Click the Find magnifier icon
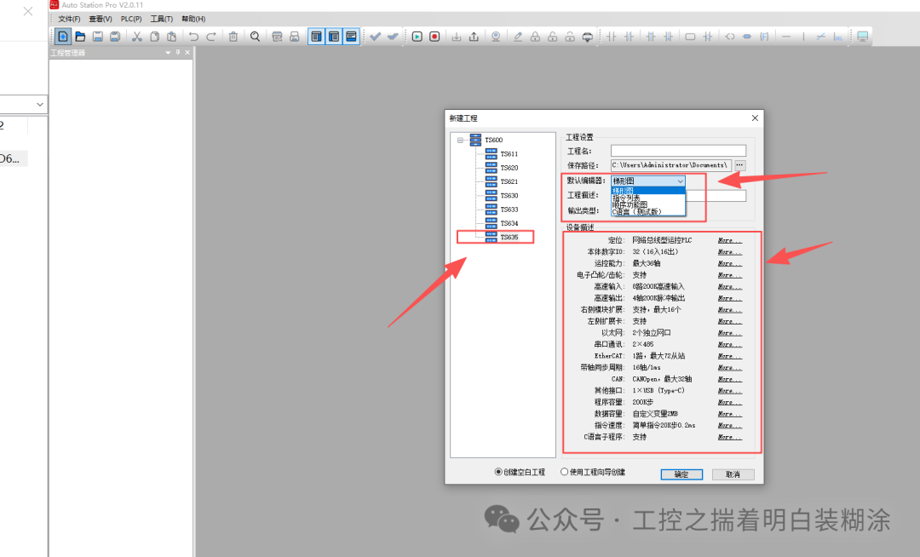This screenshot has height=557, width=920. click(x=255, y=37)
